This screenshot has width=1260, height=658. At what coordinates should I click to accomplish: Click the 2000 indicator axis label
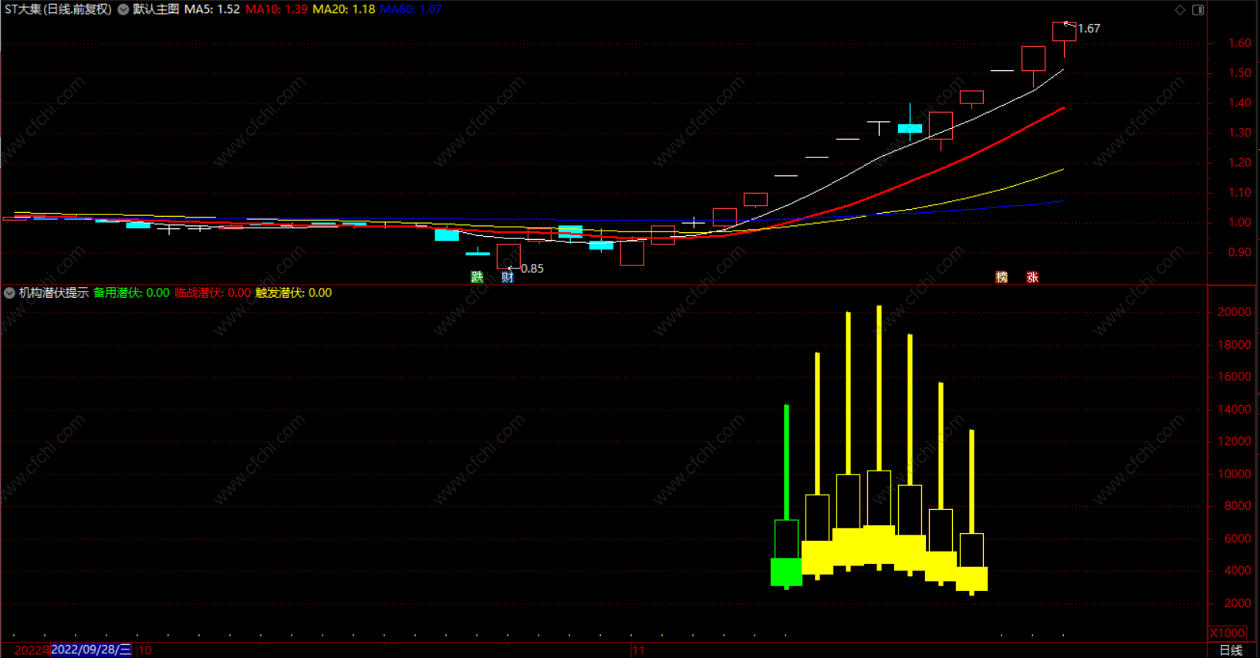click(1238, 603)
